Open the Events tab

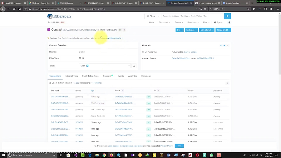click(x=121, y=76)
